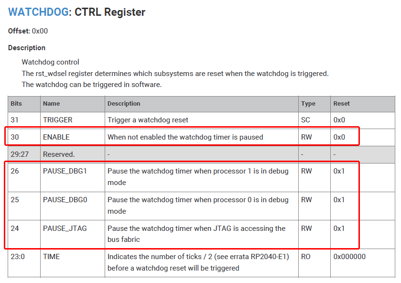Click the 0x000000 reset value
401x283 pixels.
(349, 257)
